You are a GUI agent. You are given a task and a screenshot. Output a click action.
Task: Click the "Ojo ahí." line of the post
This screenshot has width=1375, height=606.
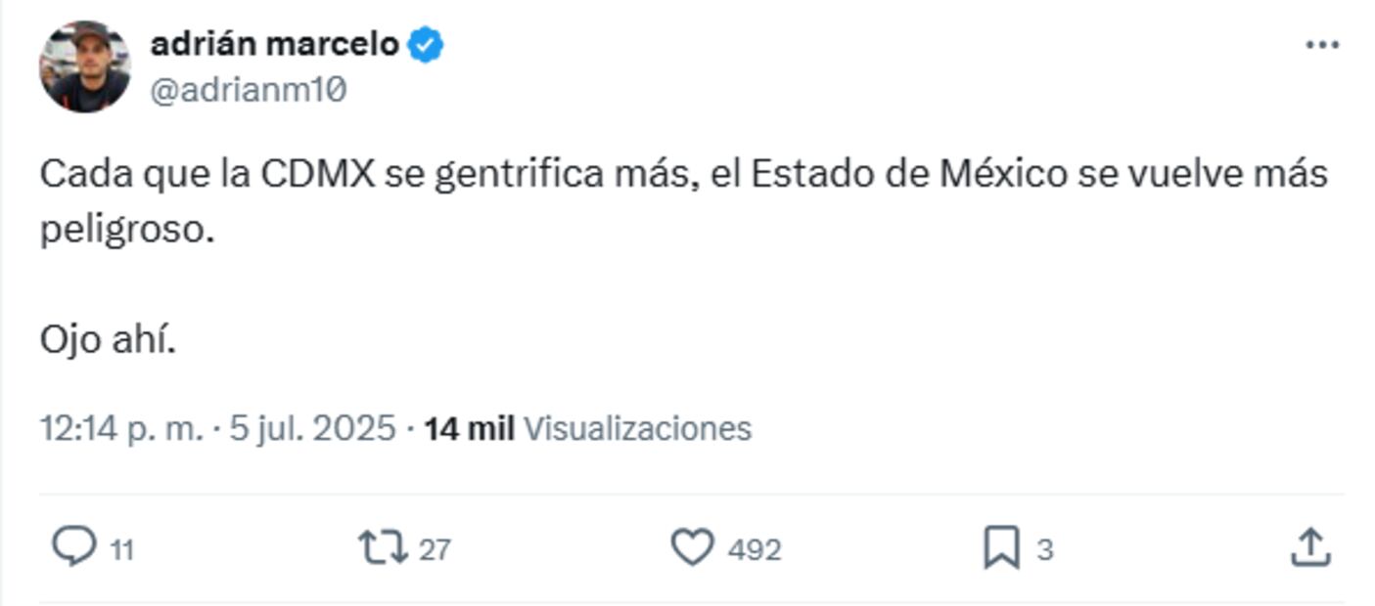click(108, 340)
